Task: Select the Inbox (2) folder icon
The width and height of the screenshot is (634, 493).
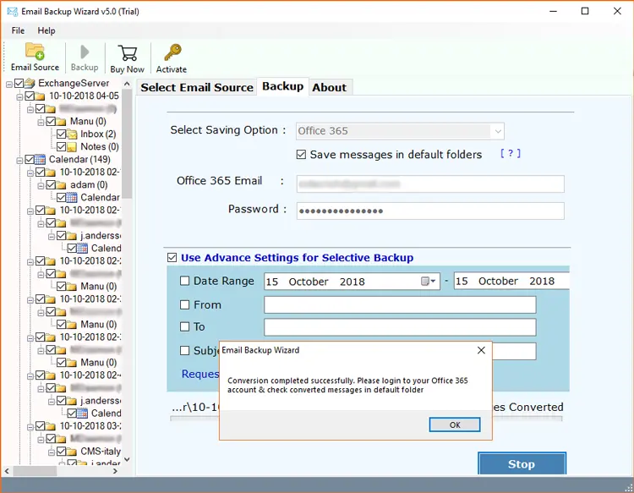Action: click(71, 134)
